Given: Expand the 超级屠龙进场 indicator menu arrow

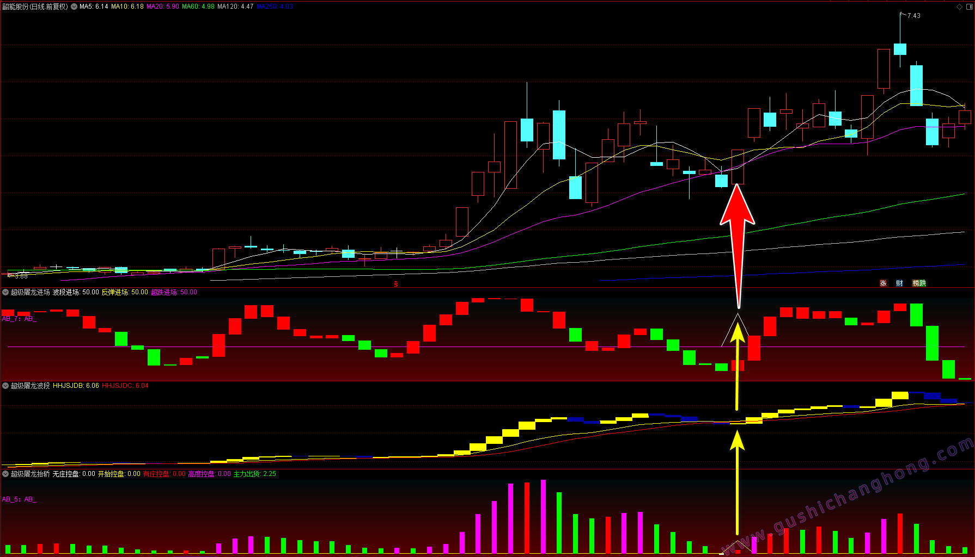Looking at the screenshot, I should [x=5, y=292].
